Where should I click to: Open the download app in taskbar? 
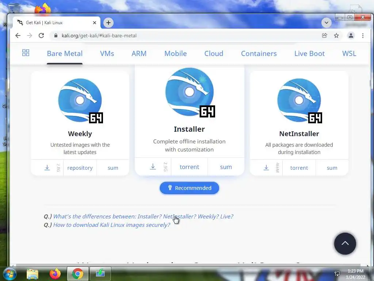coord(100,274)
